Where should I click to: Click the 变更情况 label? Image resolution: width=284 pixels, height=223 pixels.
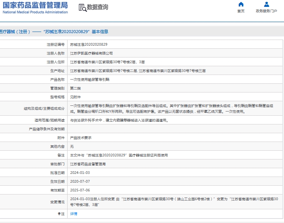[x=57, y=202]
